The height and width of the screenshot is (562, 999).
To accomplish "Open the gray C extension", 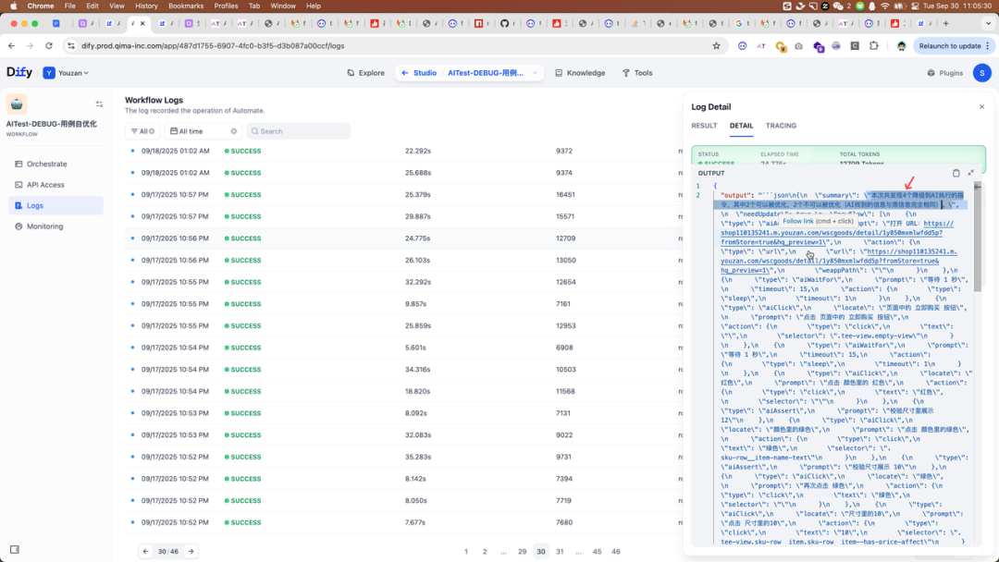I will click(x=855, y=46).
